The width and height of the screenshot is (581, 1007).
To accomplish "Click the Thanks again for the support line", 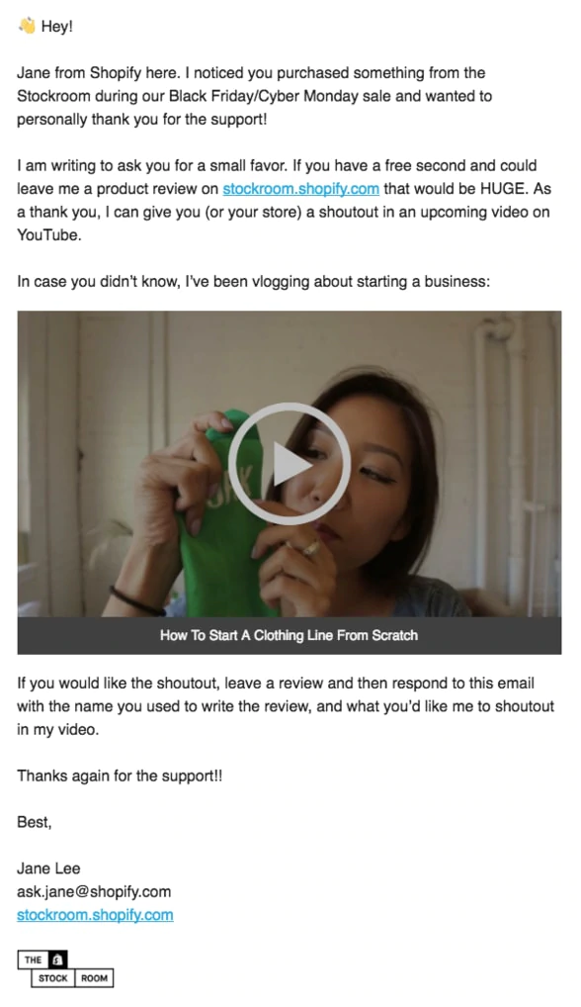I will coord(120,776).
